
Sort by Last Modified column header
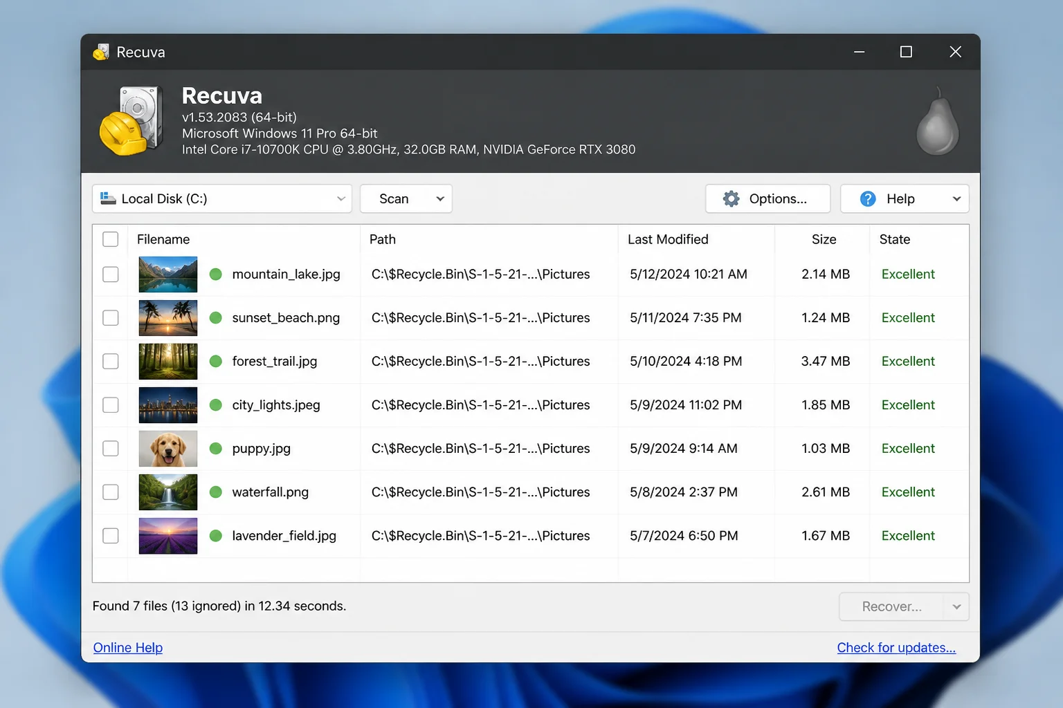(668, 239)
